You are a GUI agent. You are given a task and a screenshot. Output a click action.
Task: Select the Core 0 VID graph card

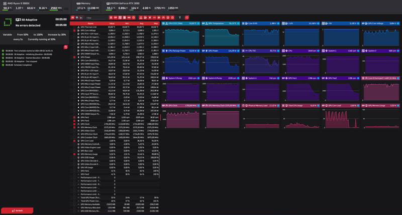pyautogui.click(x=261, y=34)
